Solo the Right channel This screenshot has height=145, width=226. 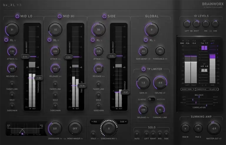153,134
